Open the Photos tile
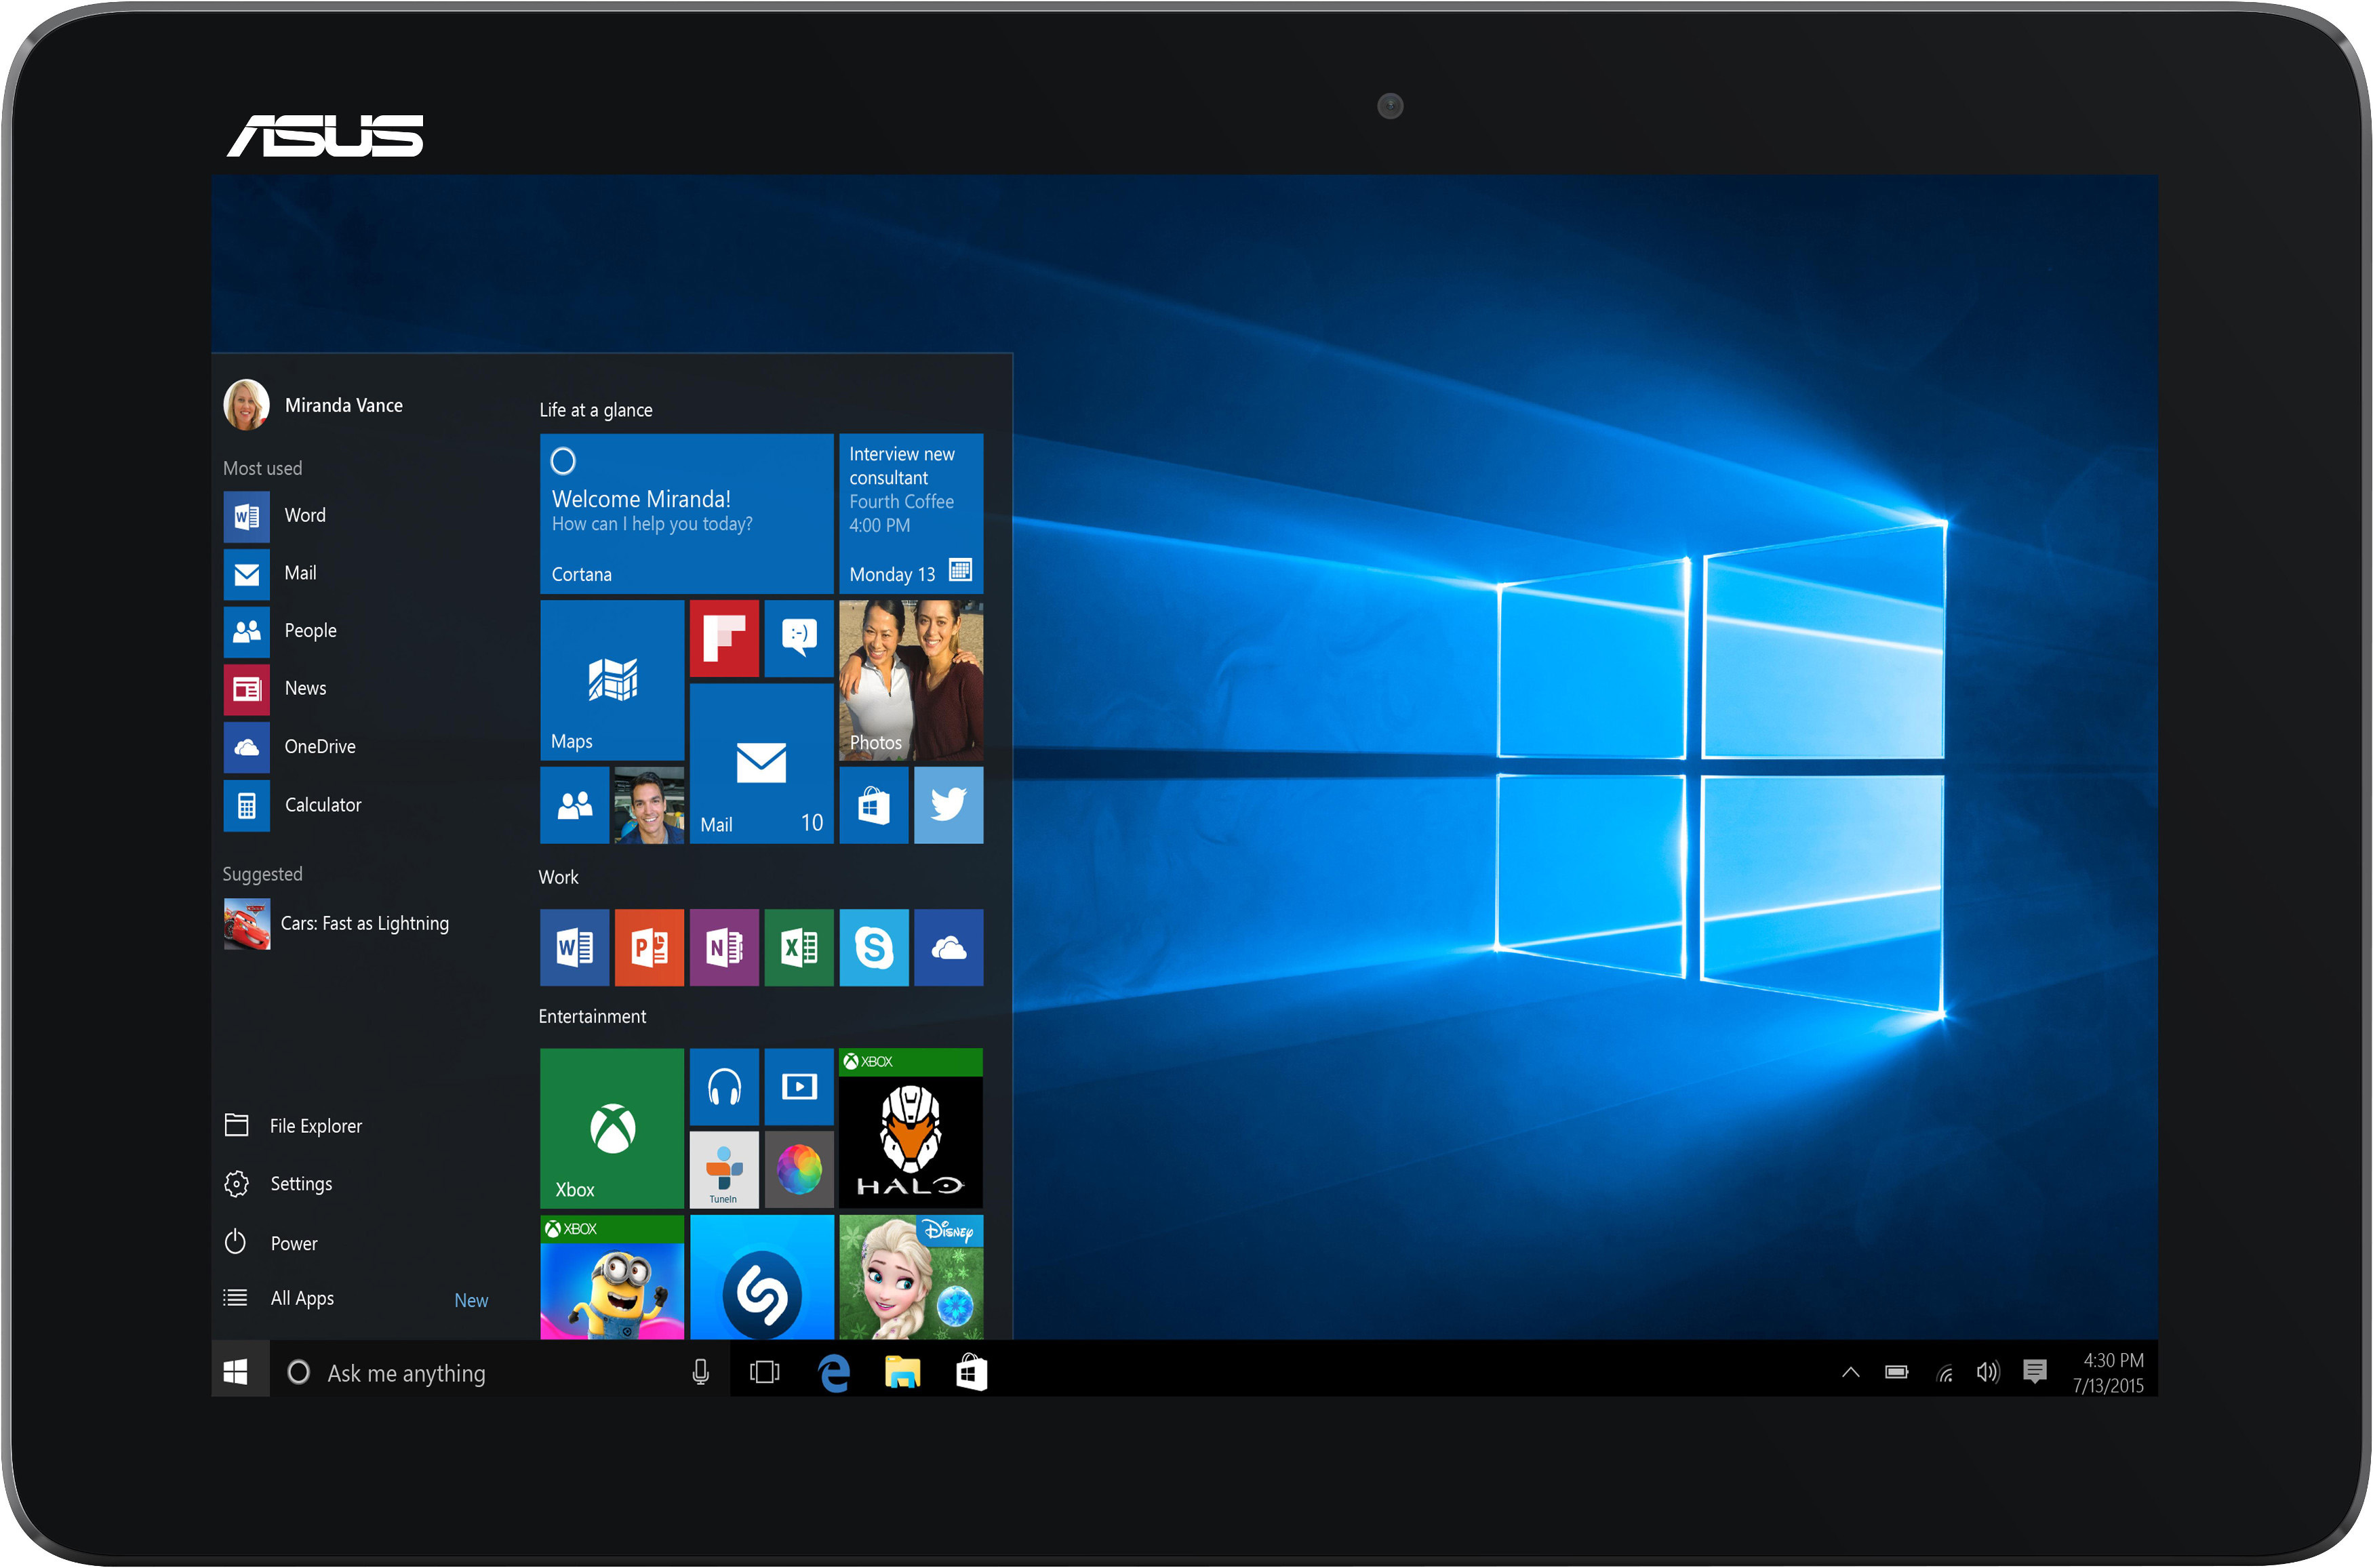 pos(911,680)
